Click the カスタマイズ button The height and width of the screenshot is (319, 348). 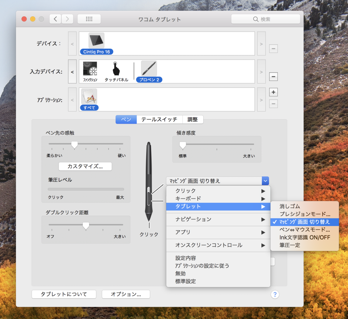[x=85, y=166]
